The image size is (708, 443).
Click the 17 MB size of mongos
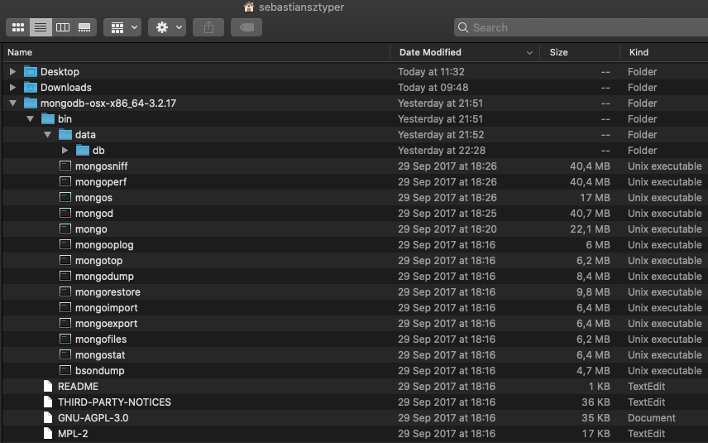click(x=595, y=198)
